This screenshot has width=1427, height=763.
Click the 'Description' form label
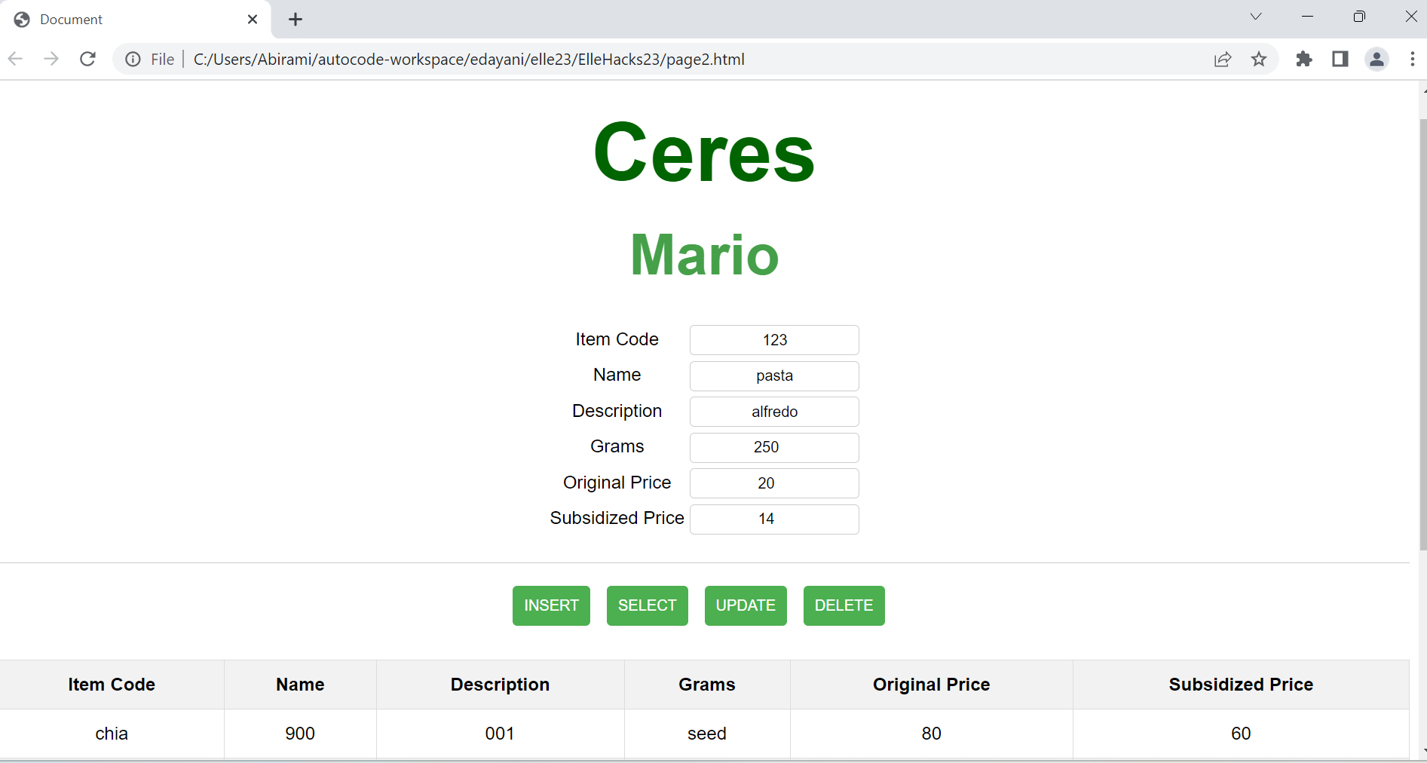(617, 411)
